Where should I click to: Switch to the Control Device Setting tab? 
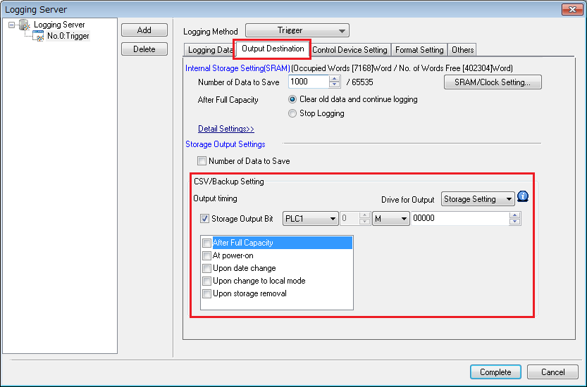pos(350,50)
